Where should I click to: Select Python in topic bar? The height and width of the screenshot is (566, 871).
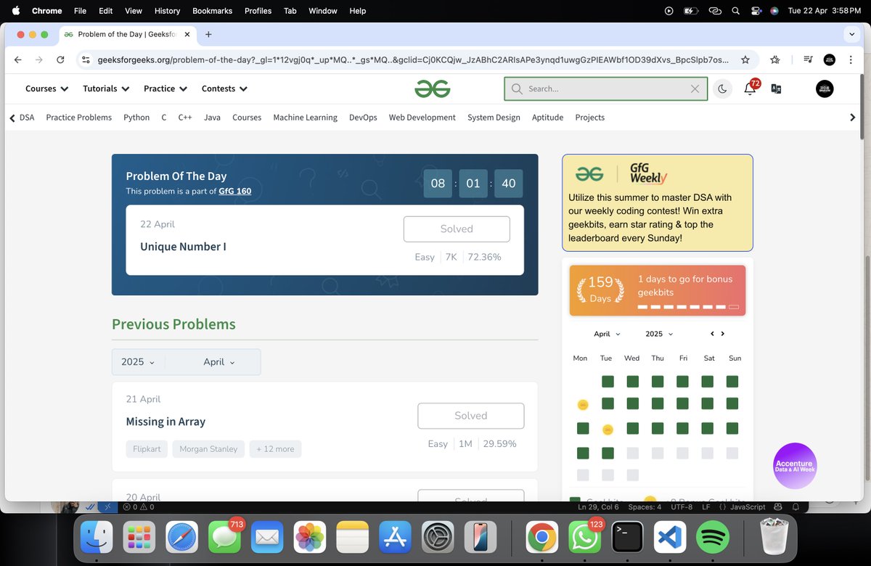[x=136, y=118]
